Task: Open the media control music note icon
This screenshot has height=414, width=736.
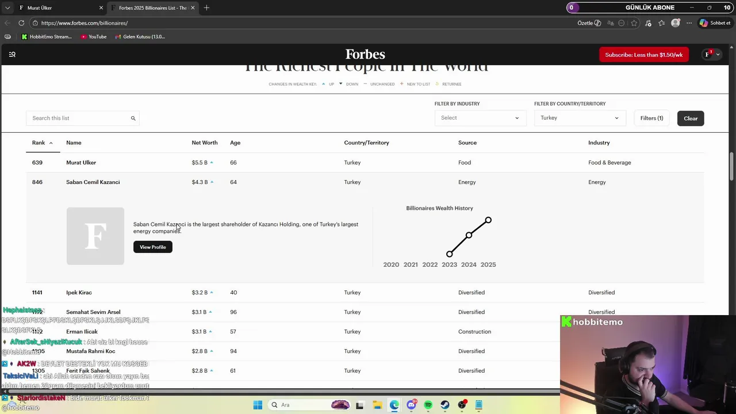Action: [x=649, y=23]
